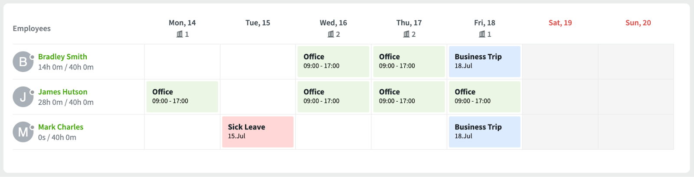Image resolution: width=694 pixels, height=177 pixels.
Task: Click the office count icon under Thu, 17
Action: [x=406, y=34]
